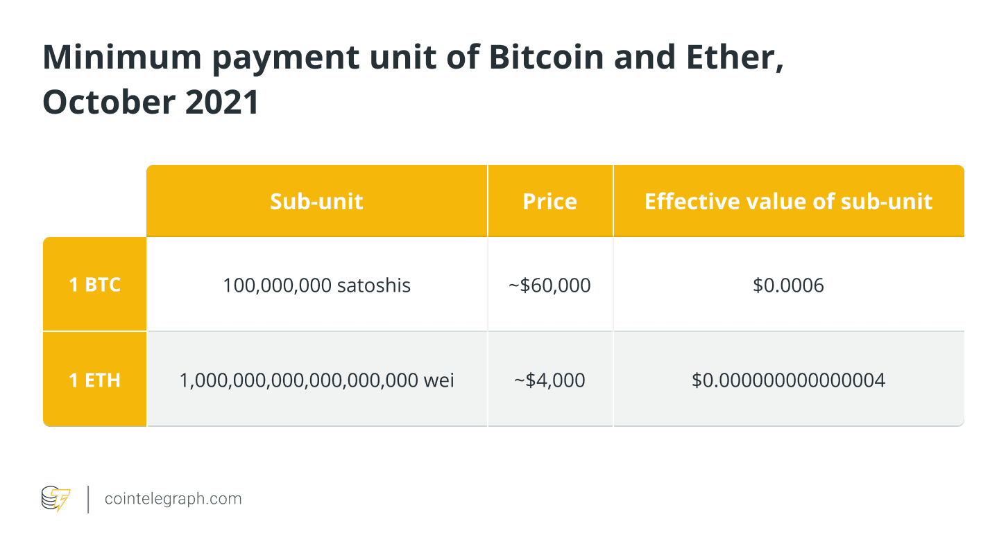Click the Effective value of sub-unit header
This screenshot has width=1006, height=555.
(788, 202)
